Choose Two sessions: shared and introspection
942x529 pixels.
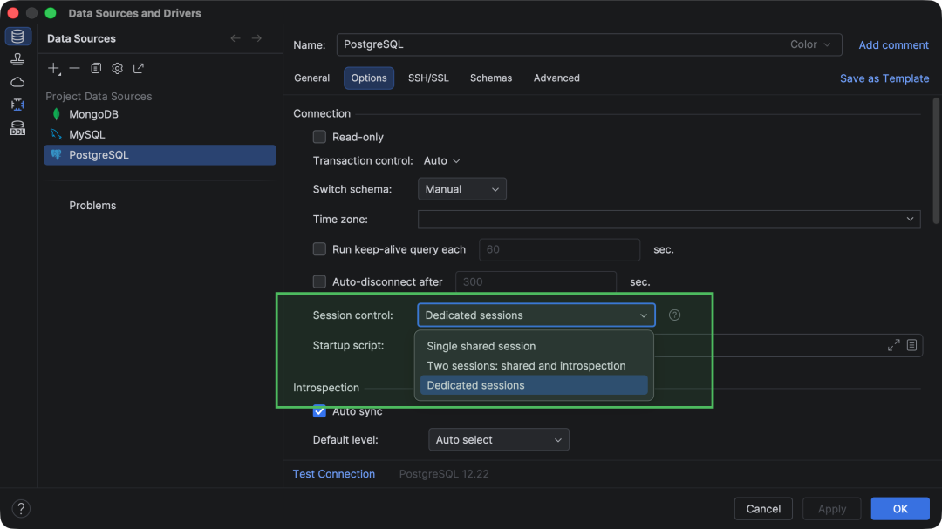534,366
